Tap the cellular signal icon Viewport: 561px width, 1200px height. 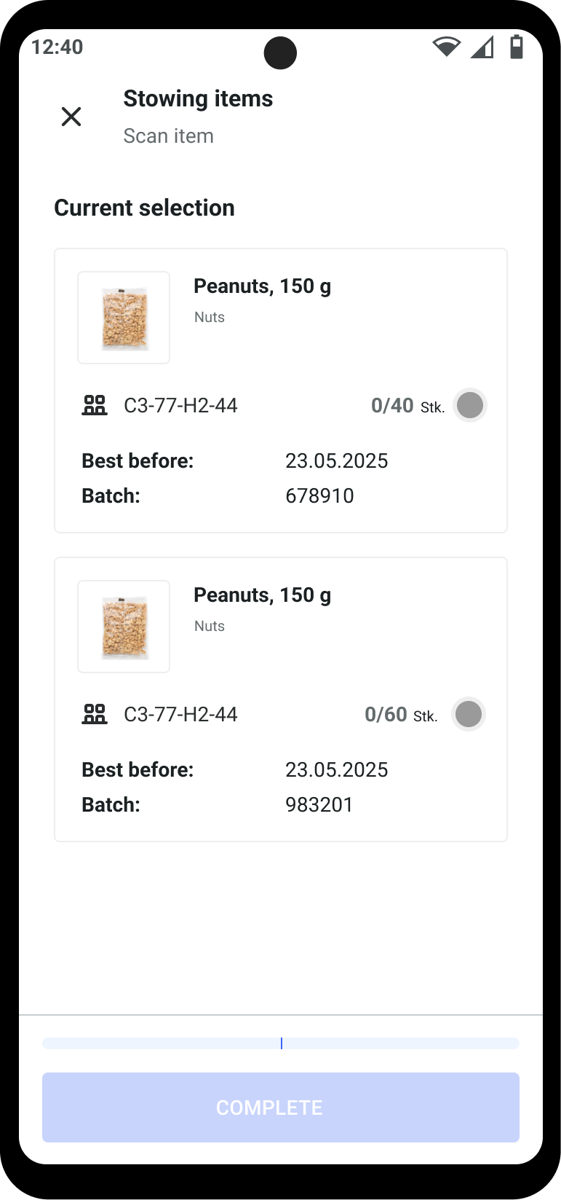482,47
